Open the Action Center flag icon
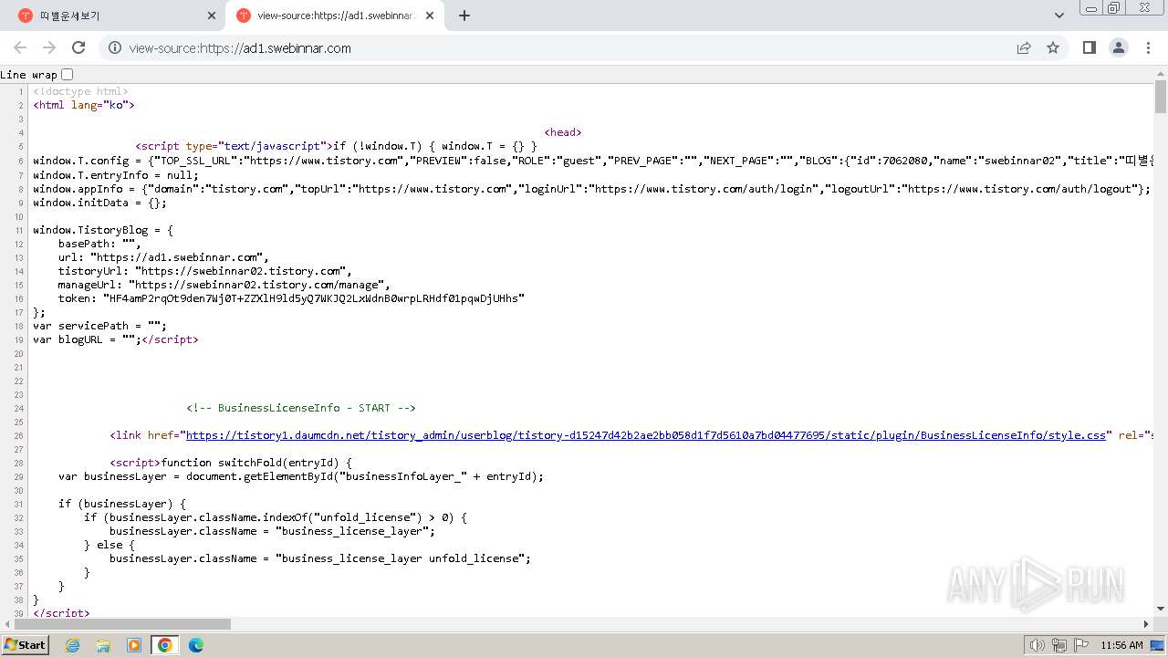This screenshot has height=657, width=1168. coord(1079,645)
